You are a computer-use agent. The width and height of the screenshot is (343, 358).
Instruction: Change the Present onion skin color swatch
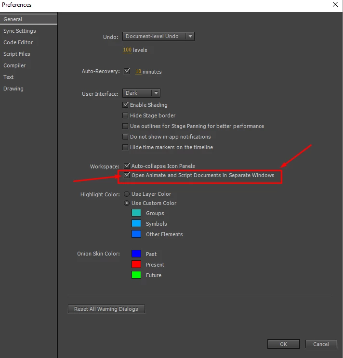point(136,264)
